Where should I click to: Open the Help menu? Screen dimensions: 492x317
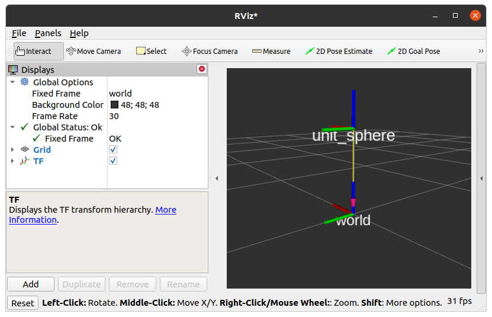[79, 33]
